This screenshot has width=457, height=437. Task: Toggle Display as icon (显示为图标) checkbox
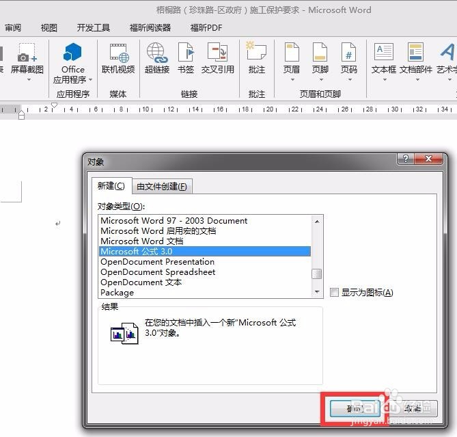tap(334, 292)
